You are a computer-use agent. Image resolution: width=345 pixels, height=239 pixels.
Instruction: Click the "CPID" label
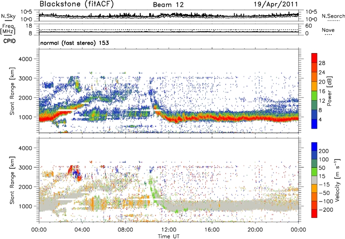[9, 41]
